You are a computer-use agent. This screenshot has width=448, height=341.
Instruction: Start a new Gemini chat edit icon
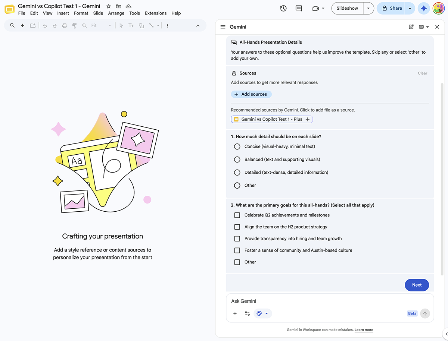pyautogui.click(x=411, y=27)
